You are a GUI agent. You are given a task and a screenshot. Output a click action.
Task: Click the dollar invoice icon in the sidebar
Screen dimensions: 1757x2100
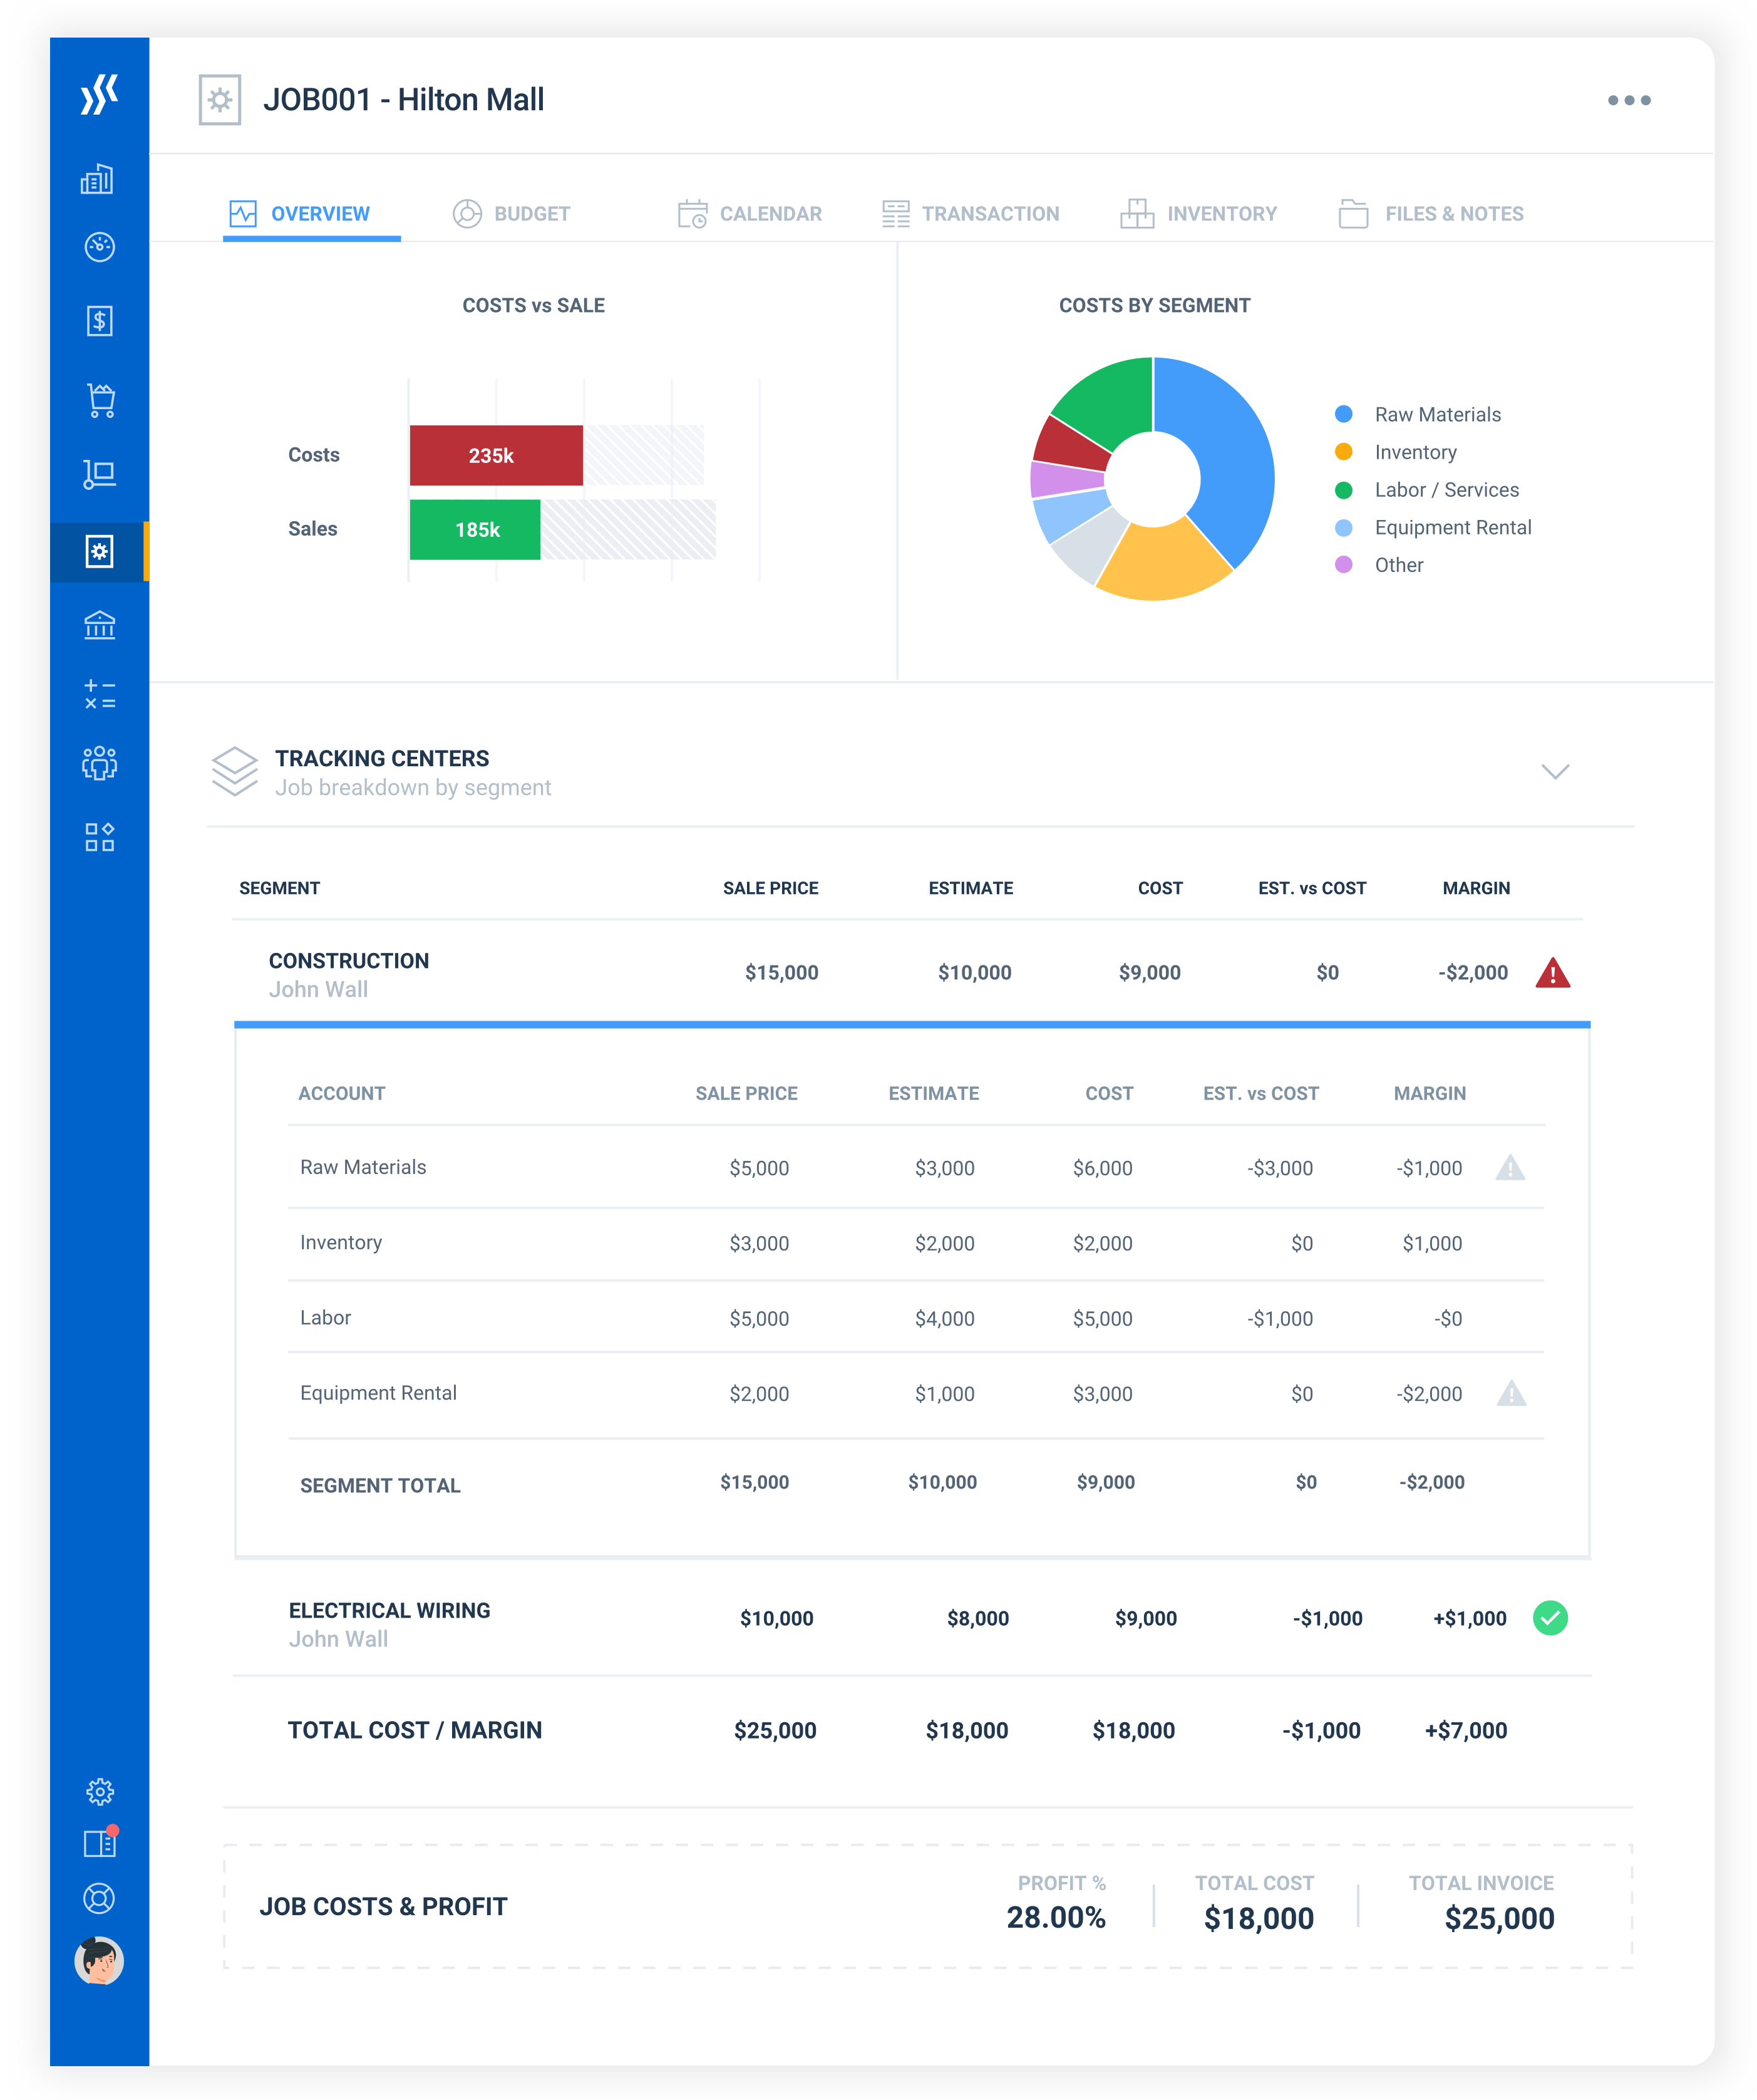[x=99, y=321]
